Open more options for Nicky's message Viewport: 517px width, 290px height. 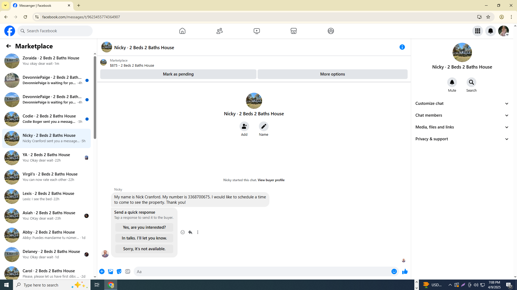pos(198,232)
